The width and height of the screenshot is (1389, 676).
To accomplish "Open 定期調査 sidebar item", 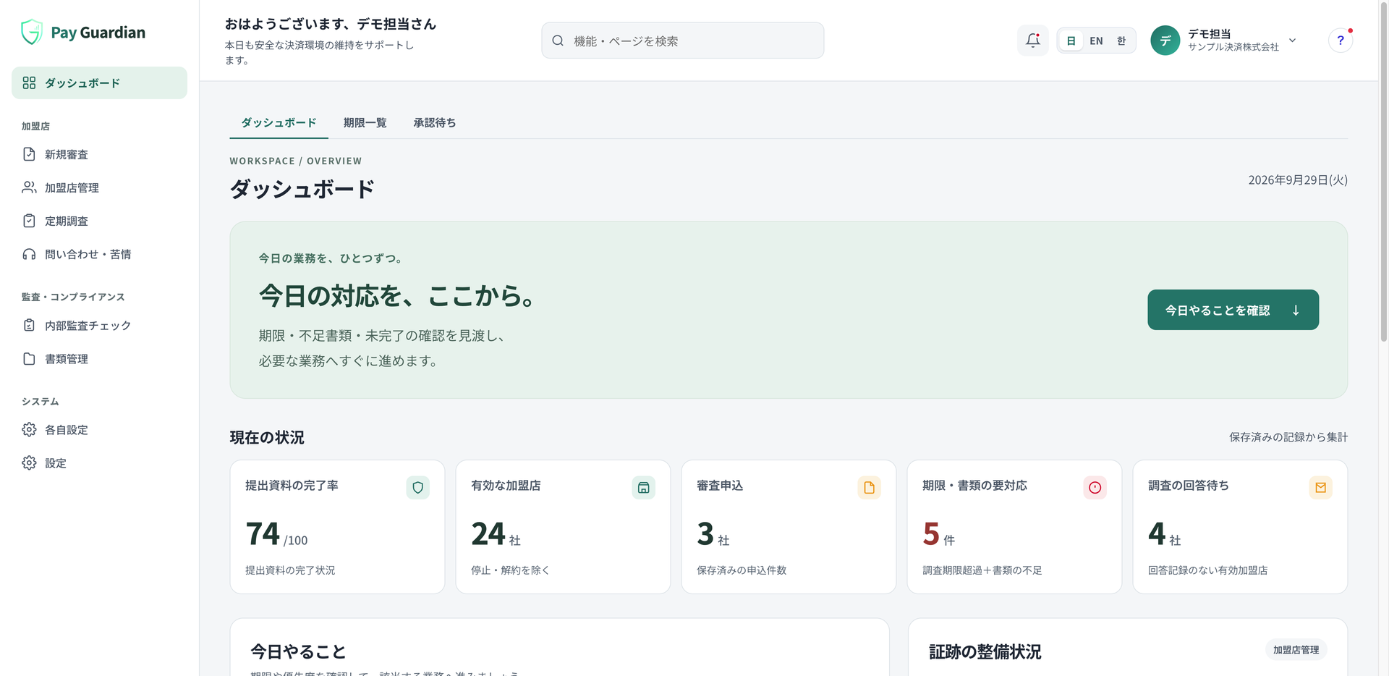I will [x=99, y=221].
